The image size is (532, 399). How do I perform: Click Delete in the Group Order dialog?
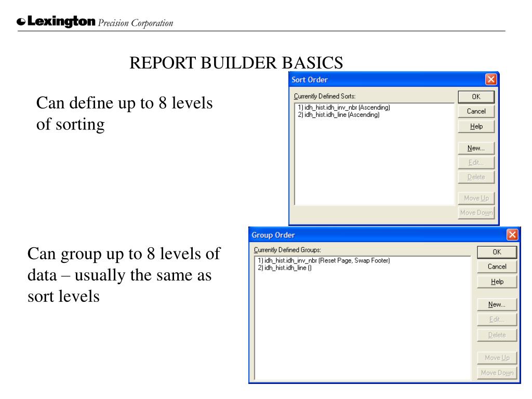click(497, 335)
